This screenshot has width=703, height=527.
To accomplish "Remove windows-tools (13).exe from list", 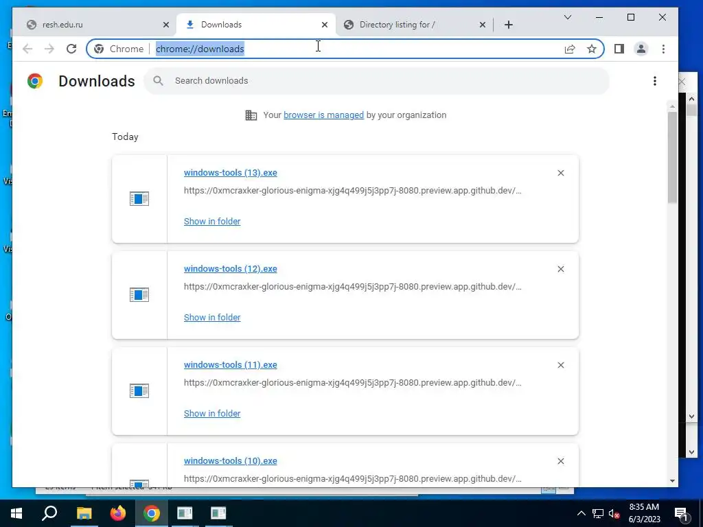I will [x=560, y=173].
